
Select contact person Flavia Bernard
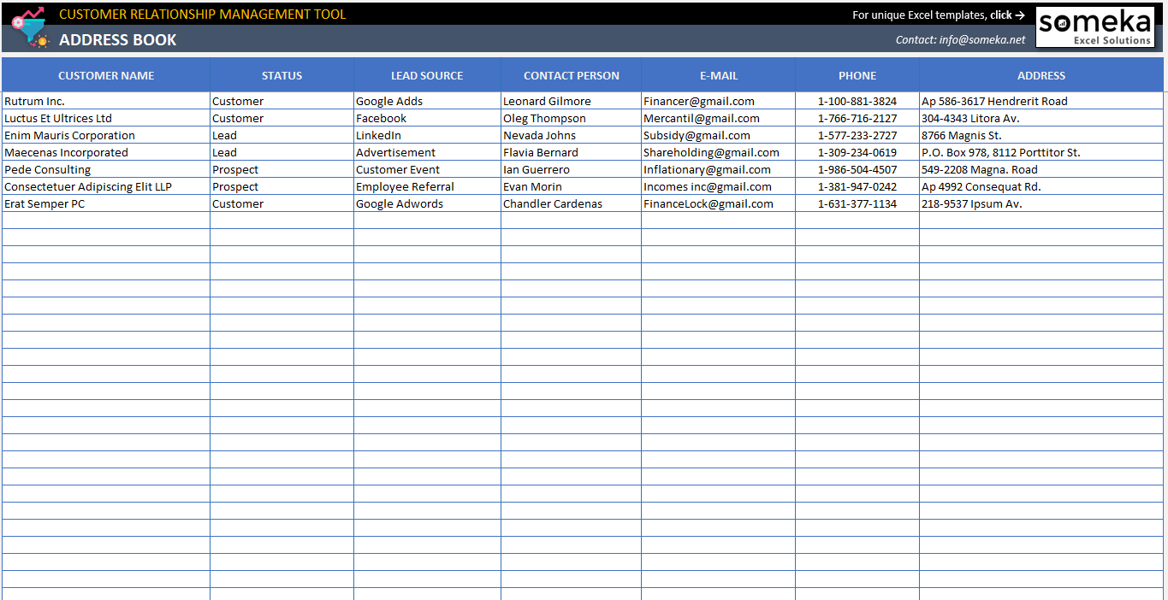coord(540,152)
